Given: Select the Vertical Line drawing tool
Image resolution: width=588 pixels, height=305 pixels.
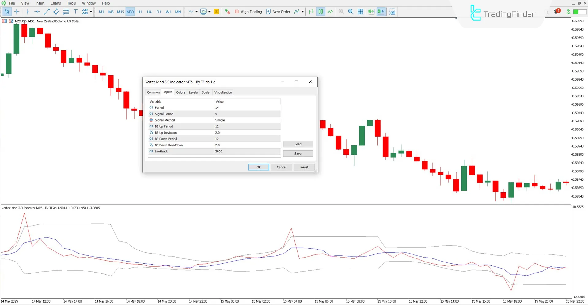Looking at the screenshot, I should pyautogui.click(x=28, y=12).
